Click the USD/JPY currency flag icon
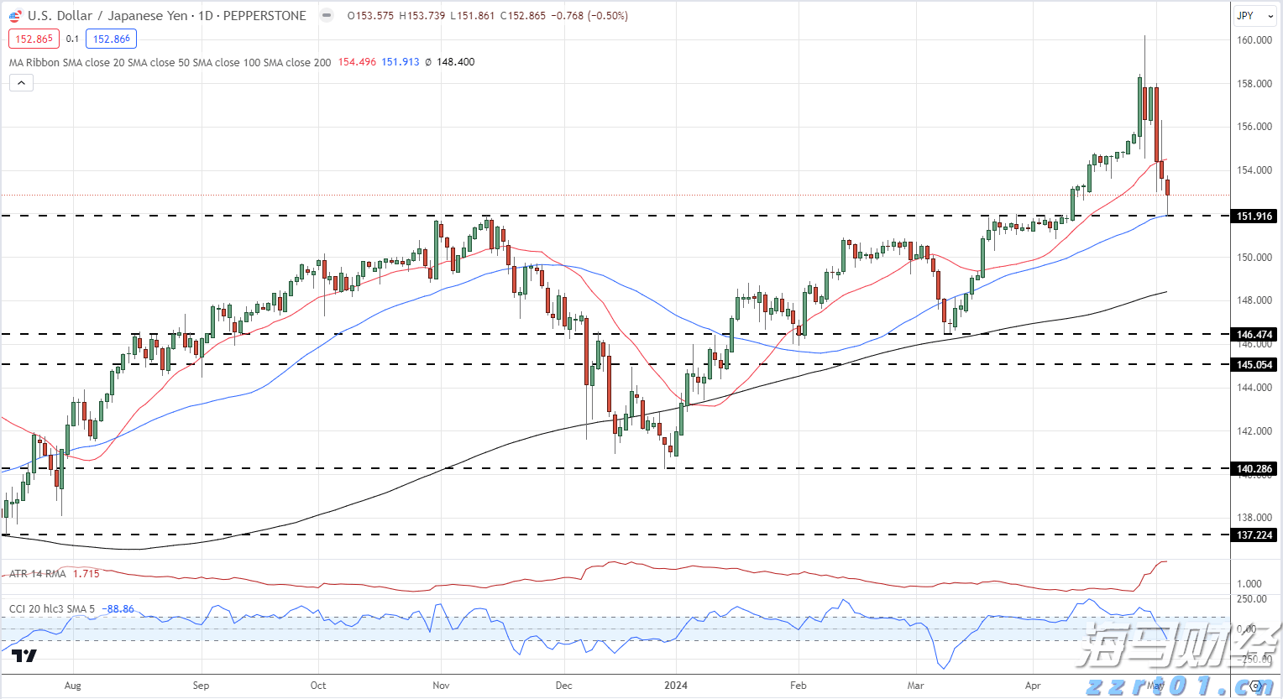The height and width of the screenshot is (699, 1283). pos(15,16)
